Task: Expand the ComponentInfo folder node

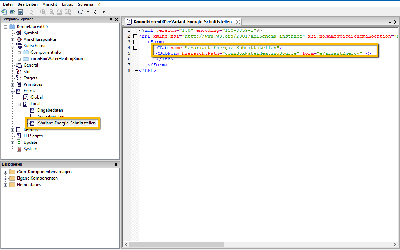Action: tap(19, 53)
